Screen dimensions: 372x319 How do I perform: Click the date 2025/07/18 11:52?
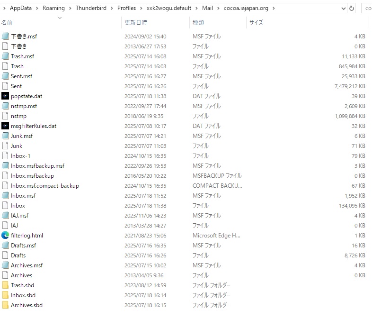click(145, 196)
